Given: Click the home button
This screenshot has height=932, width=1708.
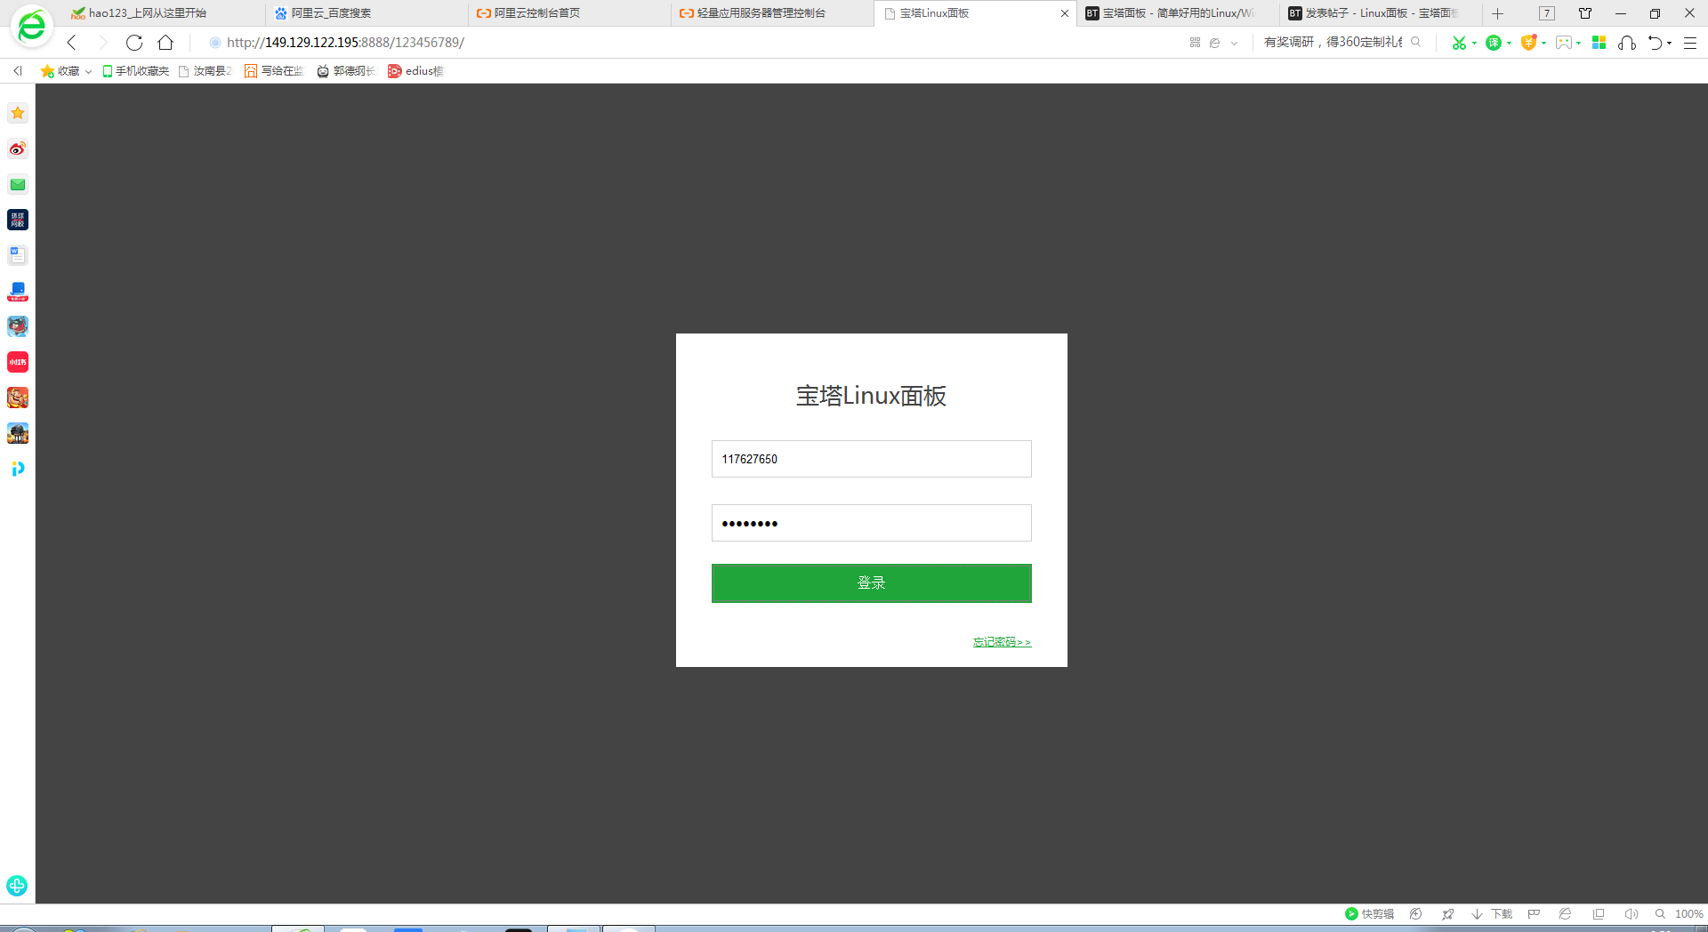Looking at the screenshot, I should pos(165,42).
